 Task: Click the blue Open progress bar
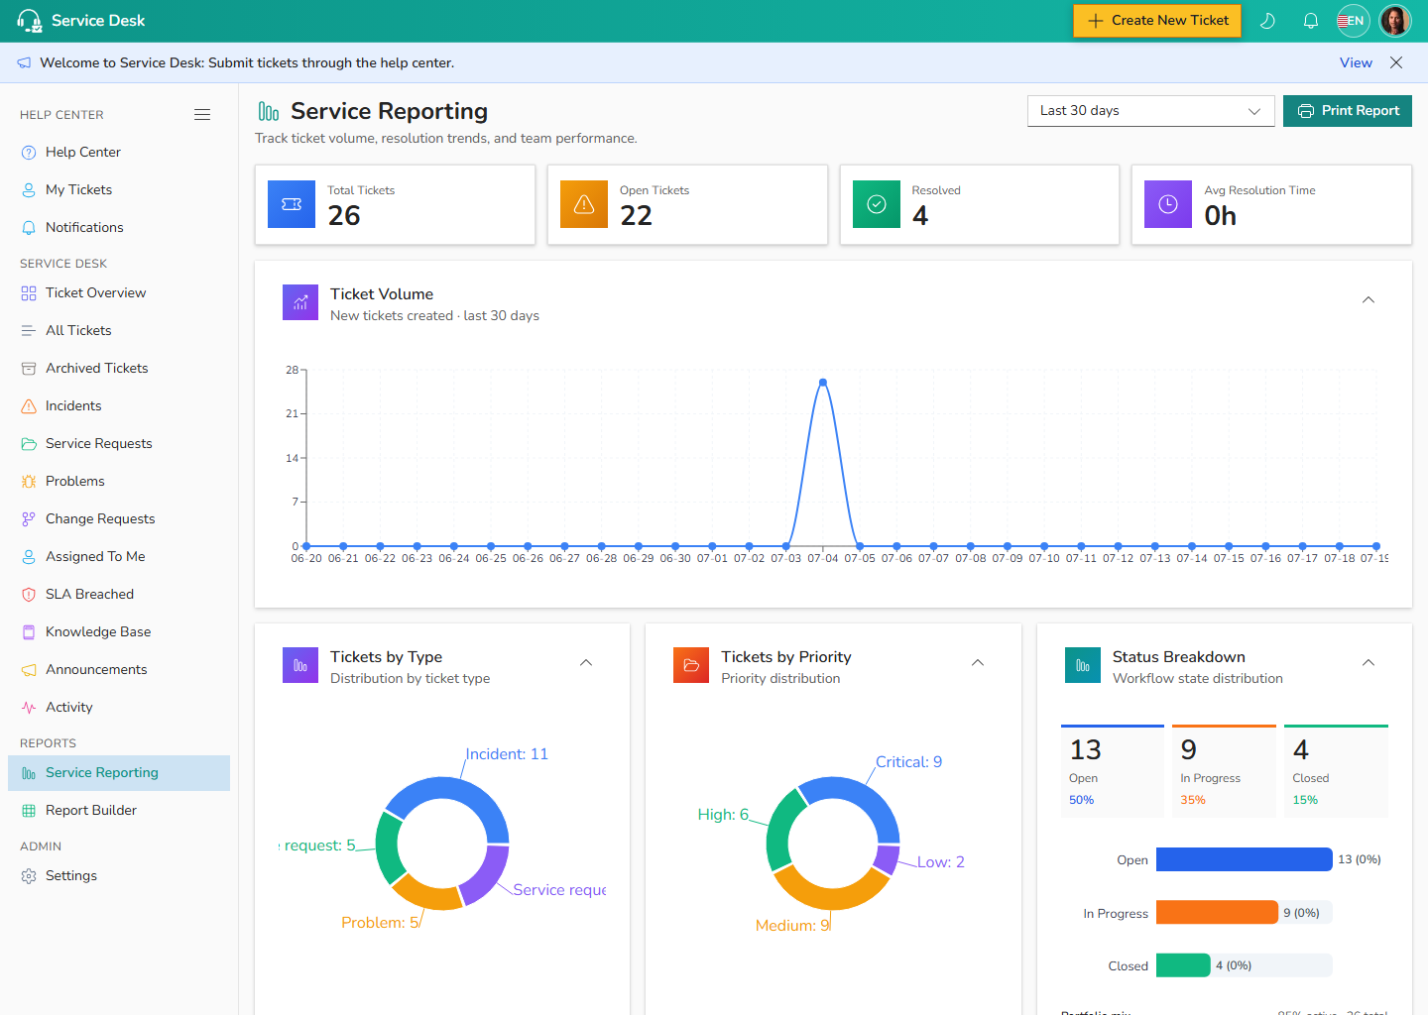tap(1245, 859)
